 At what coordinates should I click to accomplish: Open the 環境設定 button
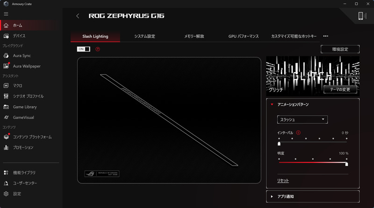coord(340,49)
